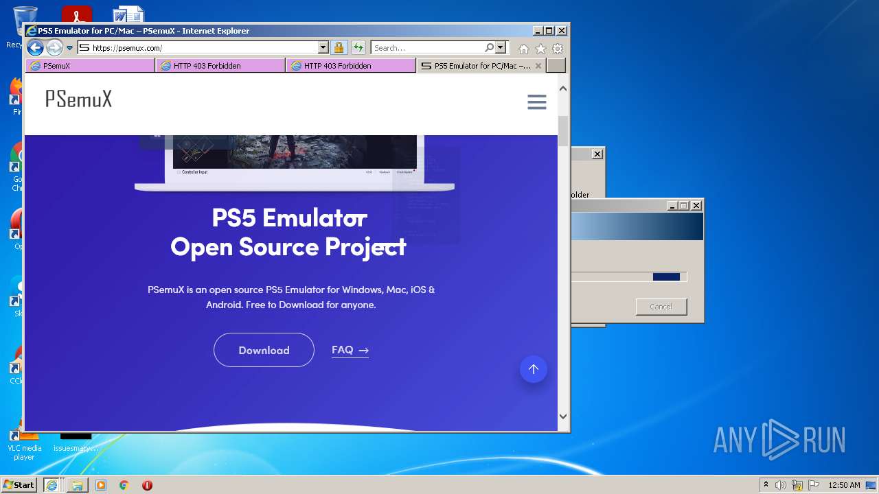Refresh the page with the green arrows icon
The width and height of the screenshot is (879, 494).
pyautogui.click(x=358, y=48)
